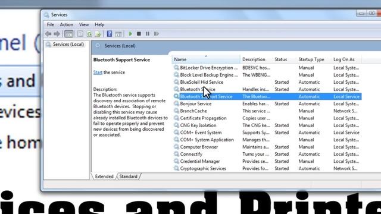Screen dimensions: 381x214
Task: Click the Start the service link
Action: [x=98, y=73]
